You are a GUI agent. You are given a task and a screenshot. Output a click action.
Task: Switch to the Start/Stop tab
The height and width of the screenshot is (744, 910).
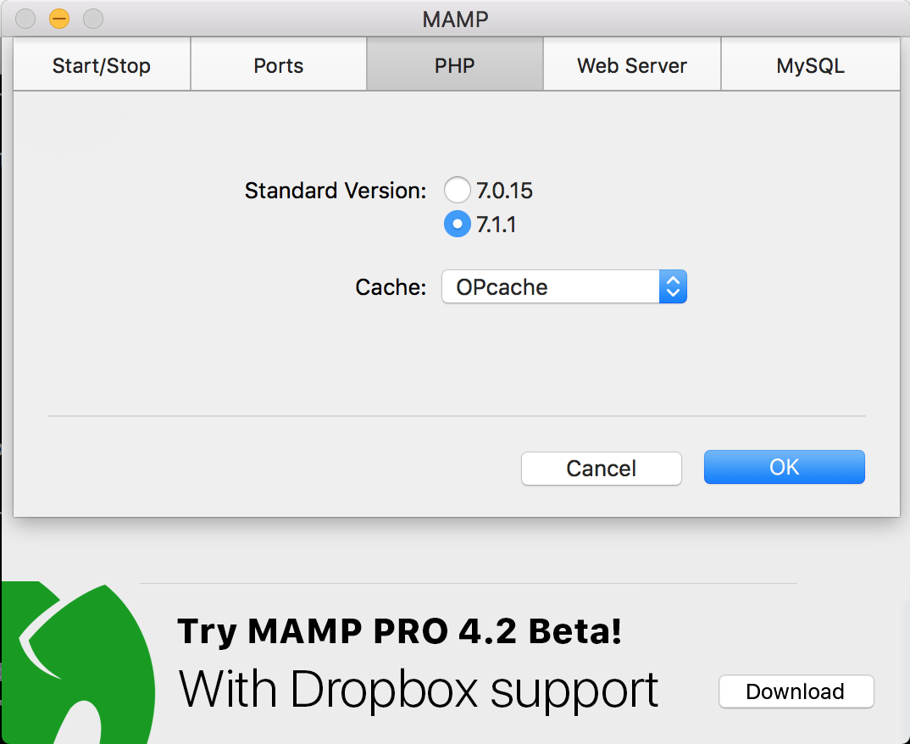click(x=103, y=64)
